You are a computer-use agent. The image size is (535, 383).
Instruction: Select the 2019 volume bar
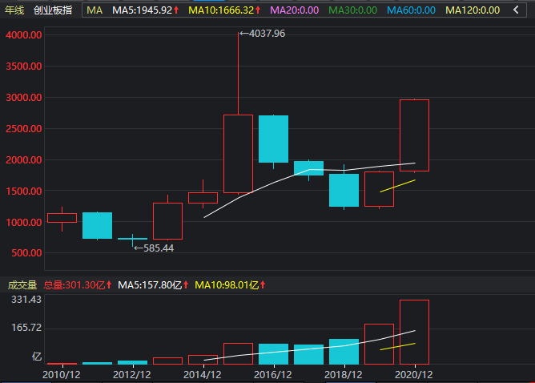[379, 344]
